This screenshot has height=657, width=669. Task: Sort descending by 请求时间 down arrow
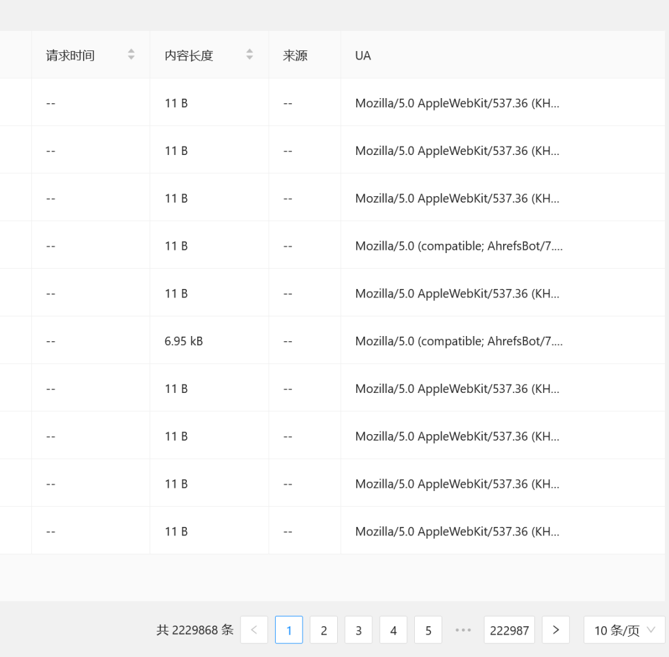tap(131, 58)
